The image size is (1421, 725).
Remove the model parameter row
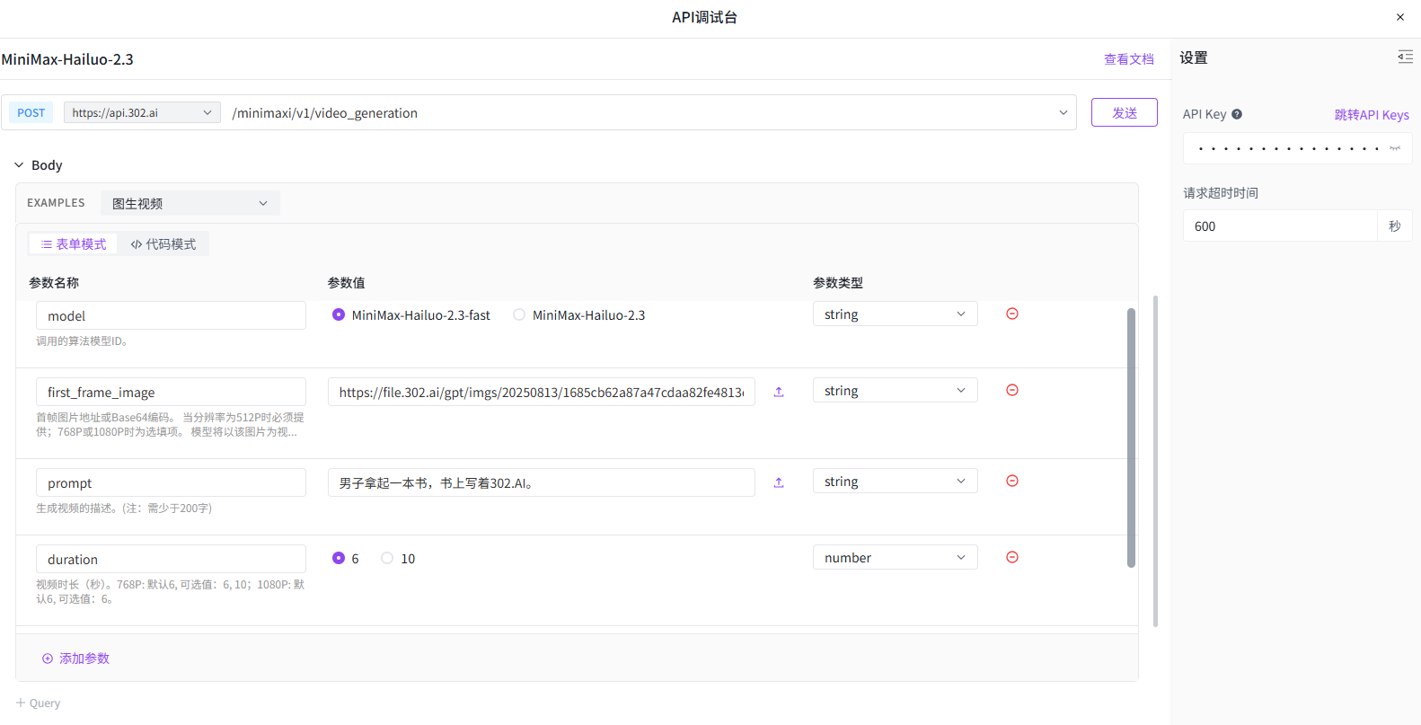tap(1011, 314)
